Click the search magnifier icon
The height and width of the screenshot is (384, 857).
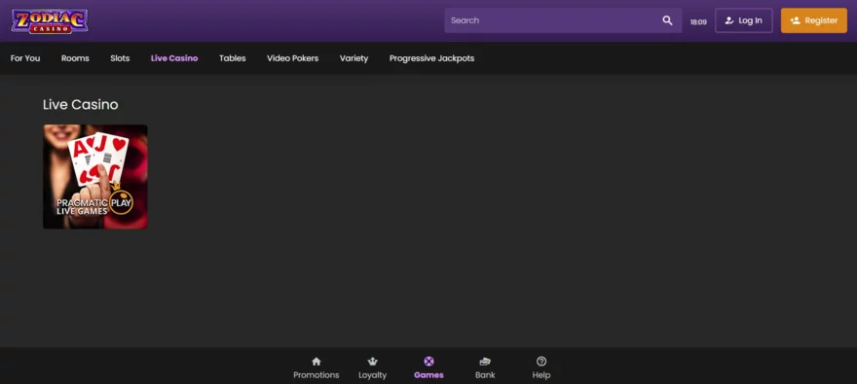point(667,20)
